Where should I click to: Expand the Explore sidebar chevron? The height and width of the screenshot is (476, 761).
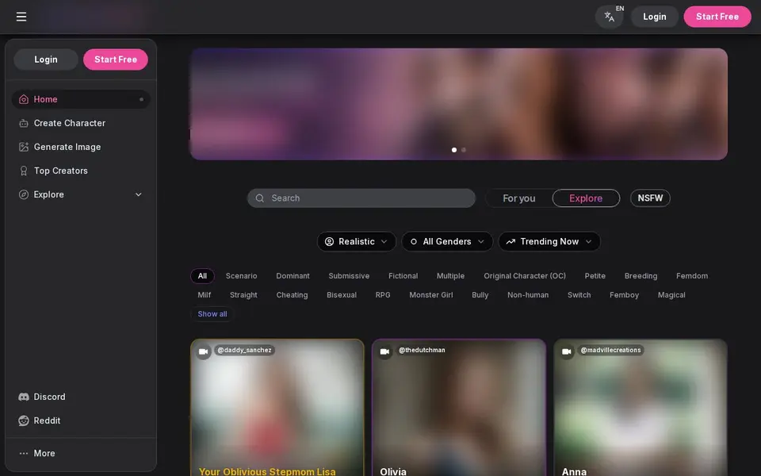point(138,194)
